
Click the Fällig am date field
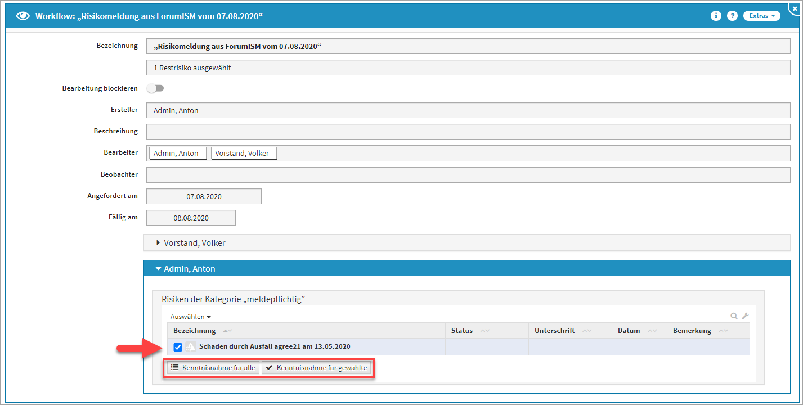191,218
